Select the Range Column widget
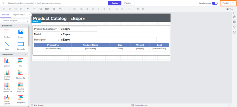This screenshot has height=107, width=237. pyautogui.click(x=7, y=100)
